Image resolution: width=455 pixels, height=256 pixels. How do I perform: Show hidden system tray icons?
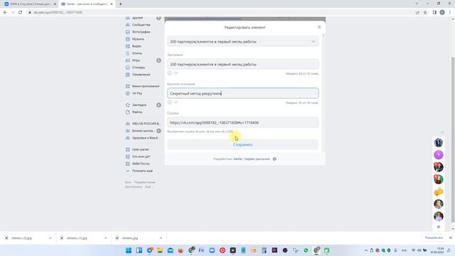click(366, 250)
